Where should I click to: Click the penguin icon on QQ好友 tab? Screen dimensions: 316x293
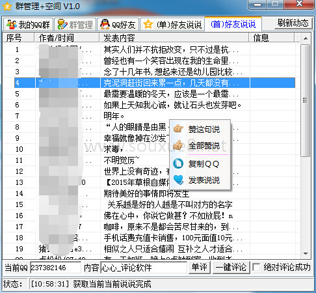(x=105, y=24)
